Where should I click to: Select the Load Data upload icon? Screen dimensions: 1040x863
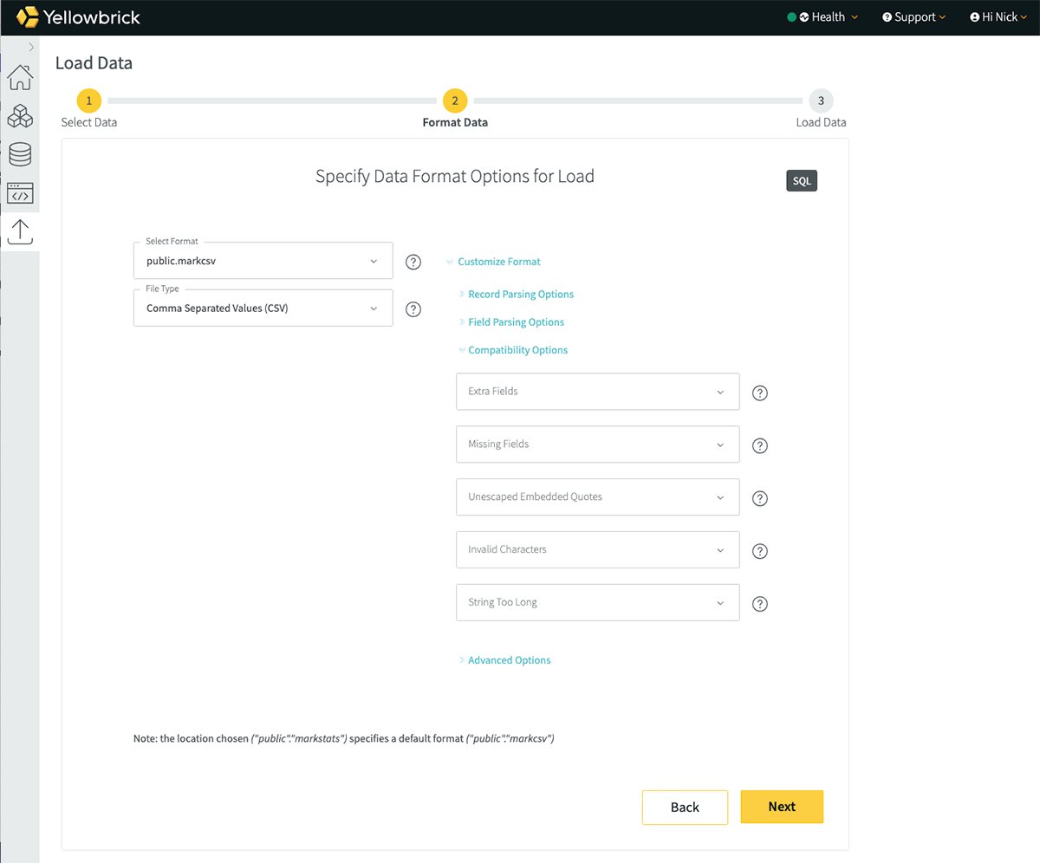pos(20,231)
